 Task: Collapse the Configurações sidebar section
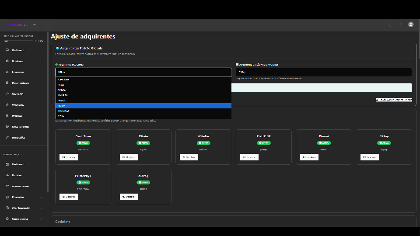(41, 219)
